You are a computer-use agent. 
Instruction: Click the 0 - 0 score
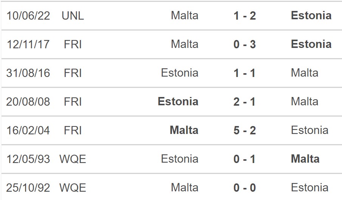[245, 188]
